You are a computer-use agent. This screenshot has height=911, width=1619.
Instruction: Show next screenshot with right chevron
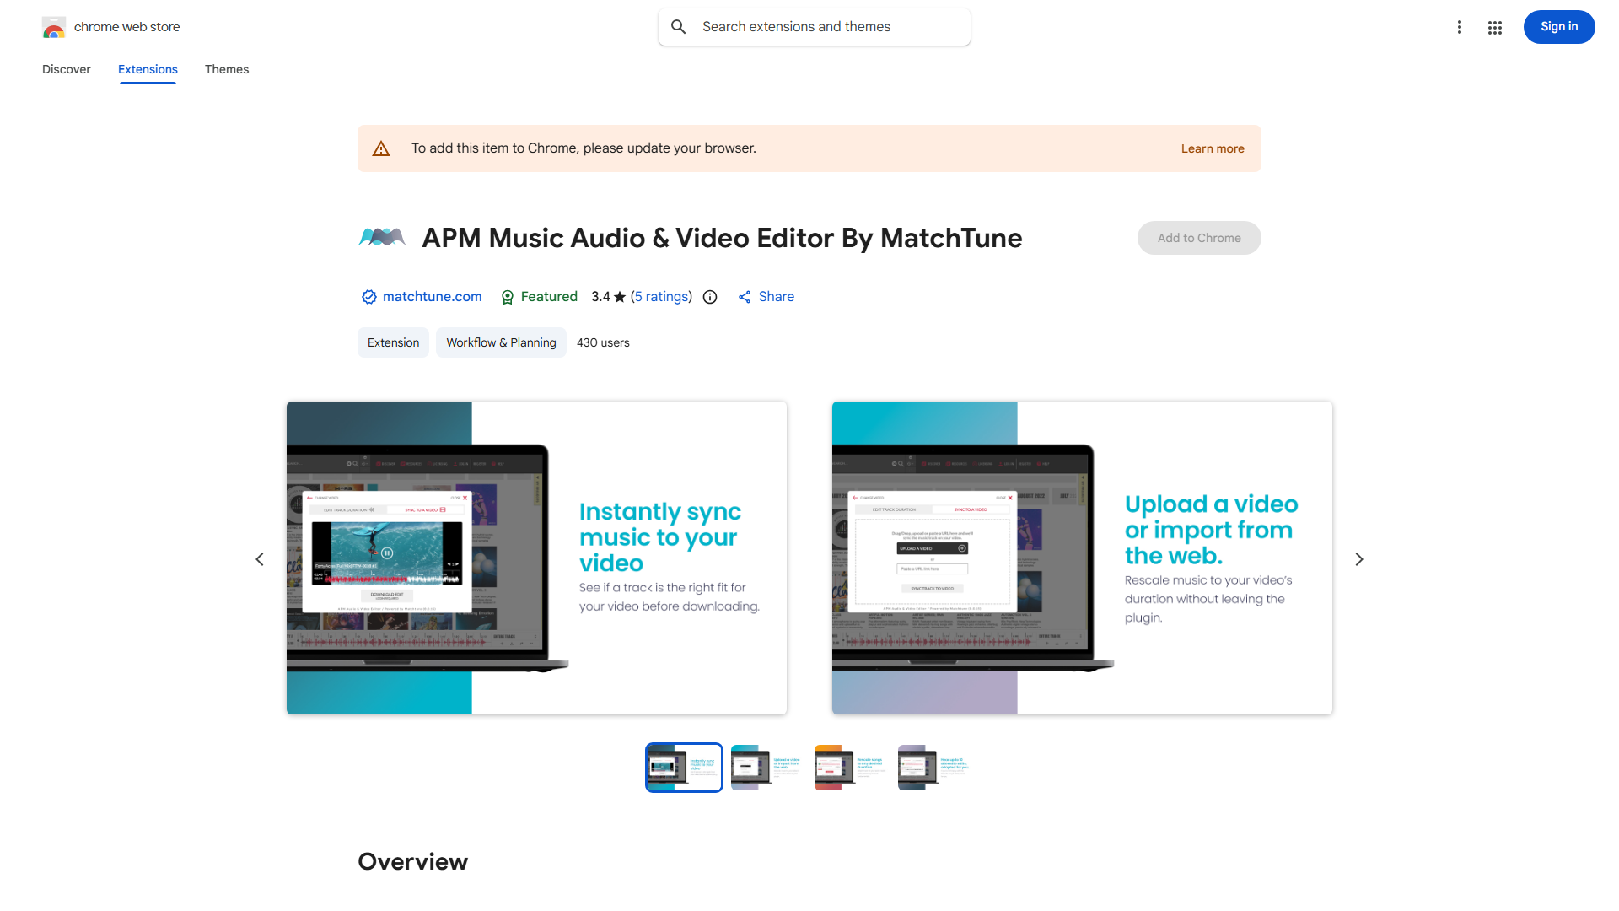1359,559
